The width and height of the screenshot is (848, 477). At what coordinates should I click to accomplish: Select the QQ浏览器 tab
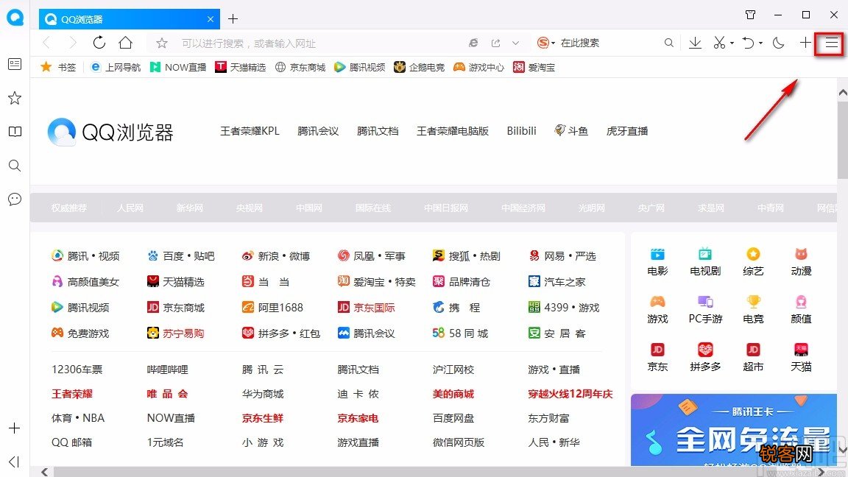pos(130,19)
